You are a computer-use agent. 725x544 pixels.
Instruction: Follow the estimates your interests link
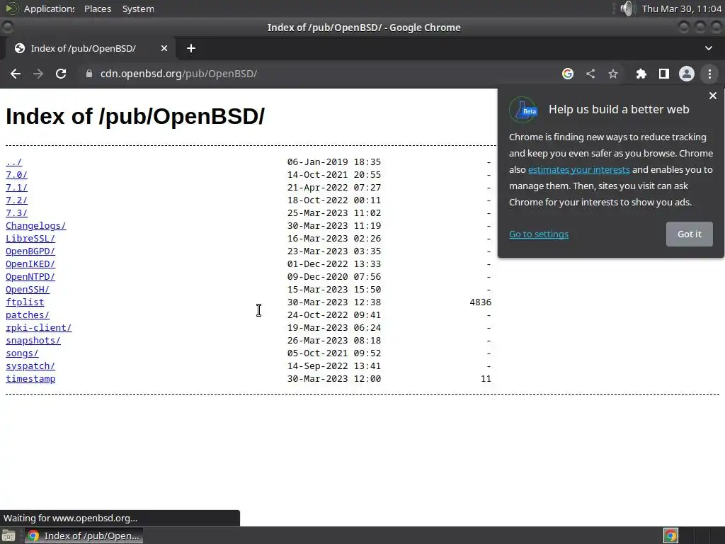tap(579, 170)
